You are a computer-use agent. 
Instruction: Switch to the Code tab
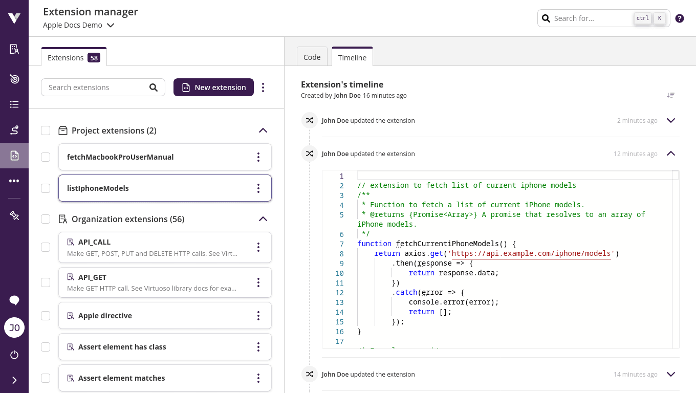(x=312, y=57)
